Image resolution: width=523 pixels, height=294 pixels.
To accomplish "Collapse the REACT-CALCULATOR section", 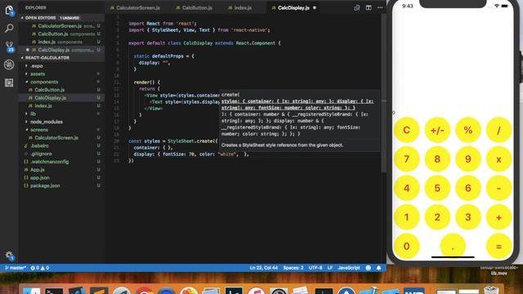I will click(47, 58).
